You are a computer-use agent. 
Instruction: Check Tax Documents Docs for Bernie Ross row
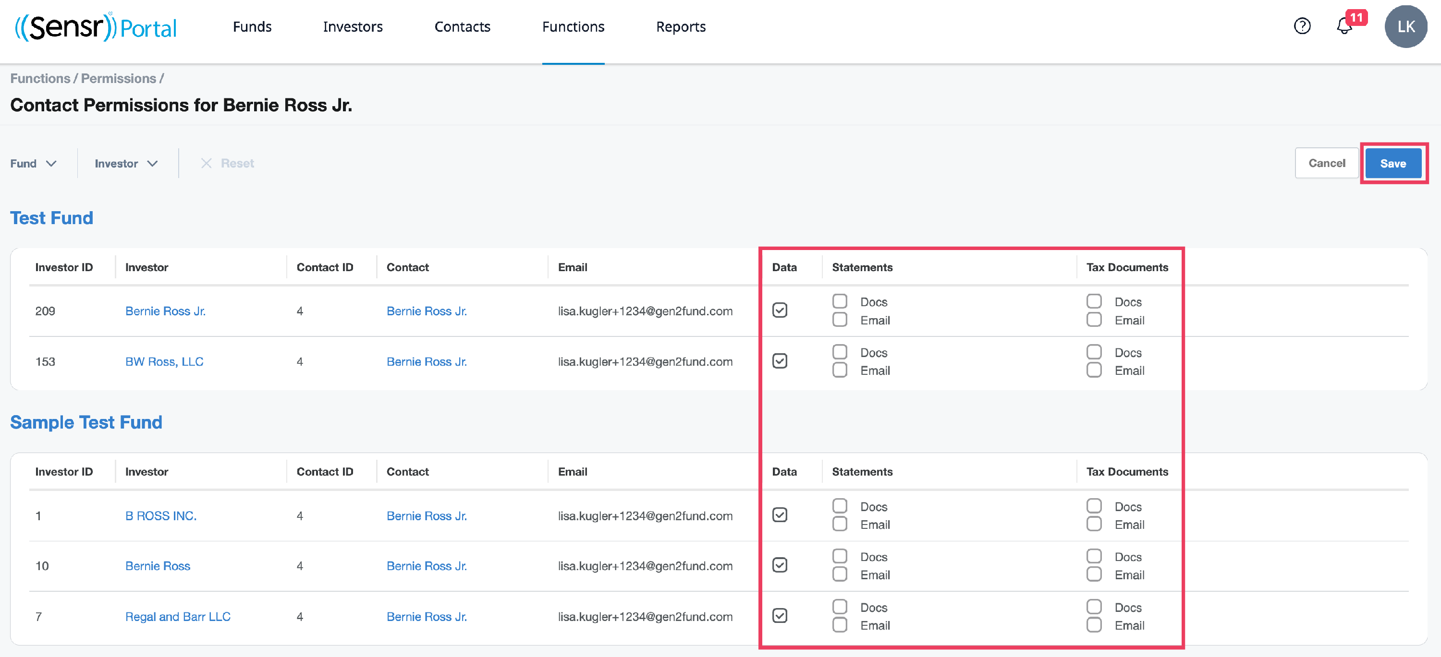(x=1094, y=556)
